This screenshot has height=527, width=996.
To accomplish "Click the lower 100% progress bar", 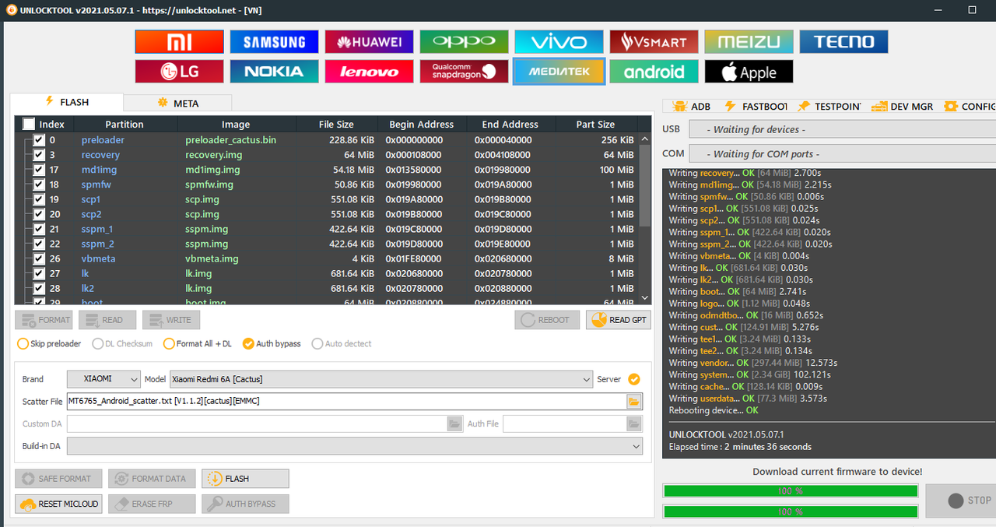I will [x=791, y=511].
